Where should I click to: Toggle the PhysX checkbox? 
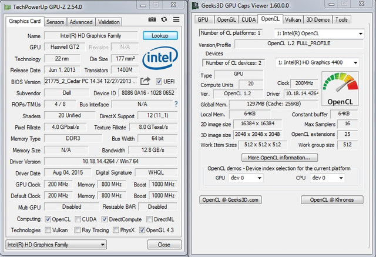click(x=116, y=230)
